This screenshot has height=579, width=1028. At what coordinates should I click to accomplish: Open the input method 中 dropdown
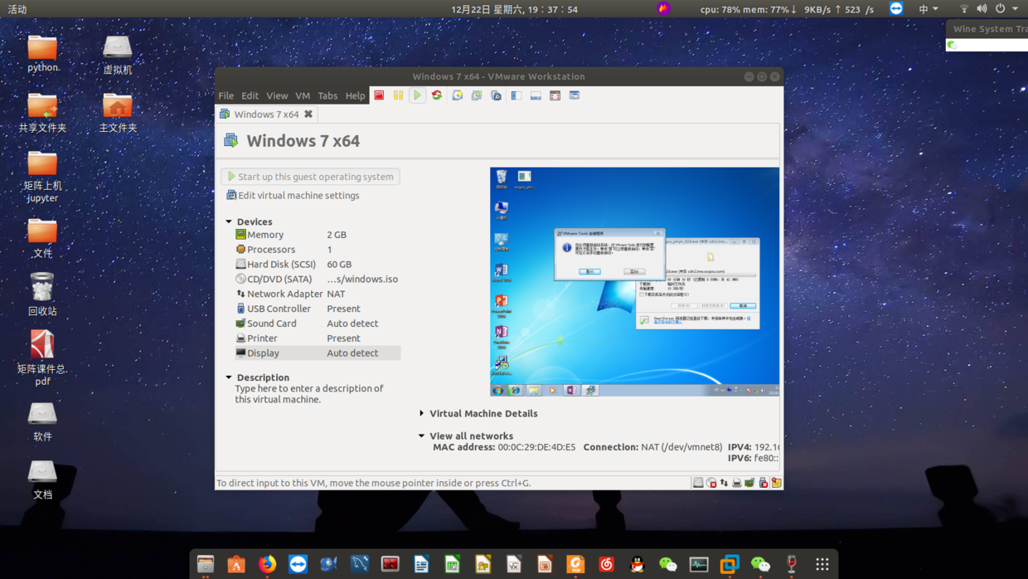click(929, 9)
